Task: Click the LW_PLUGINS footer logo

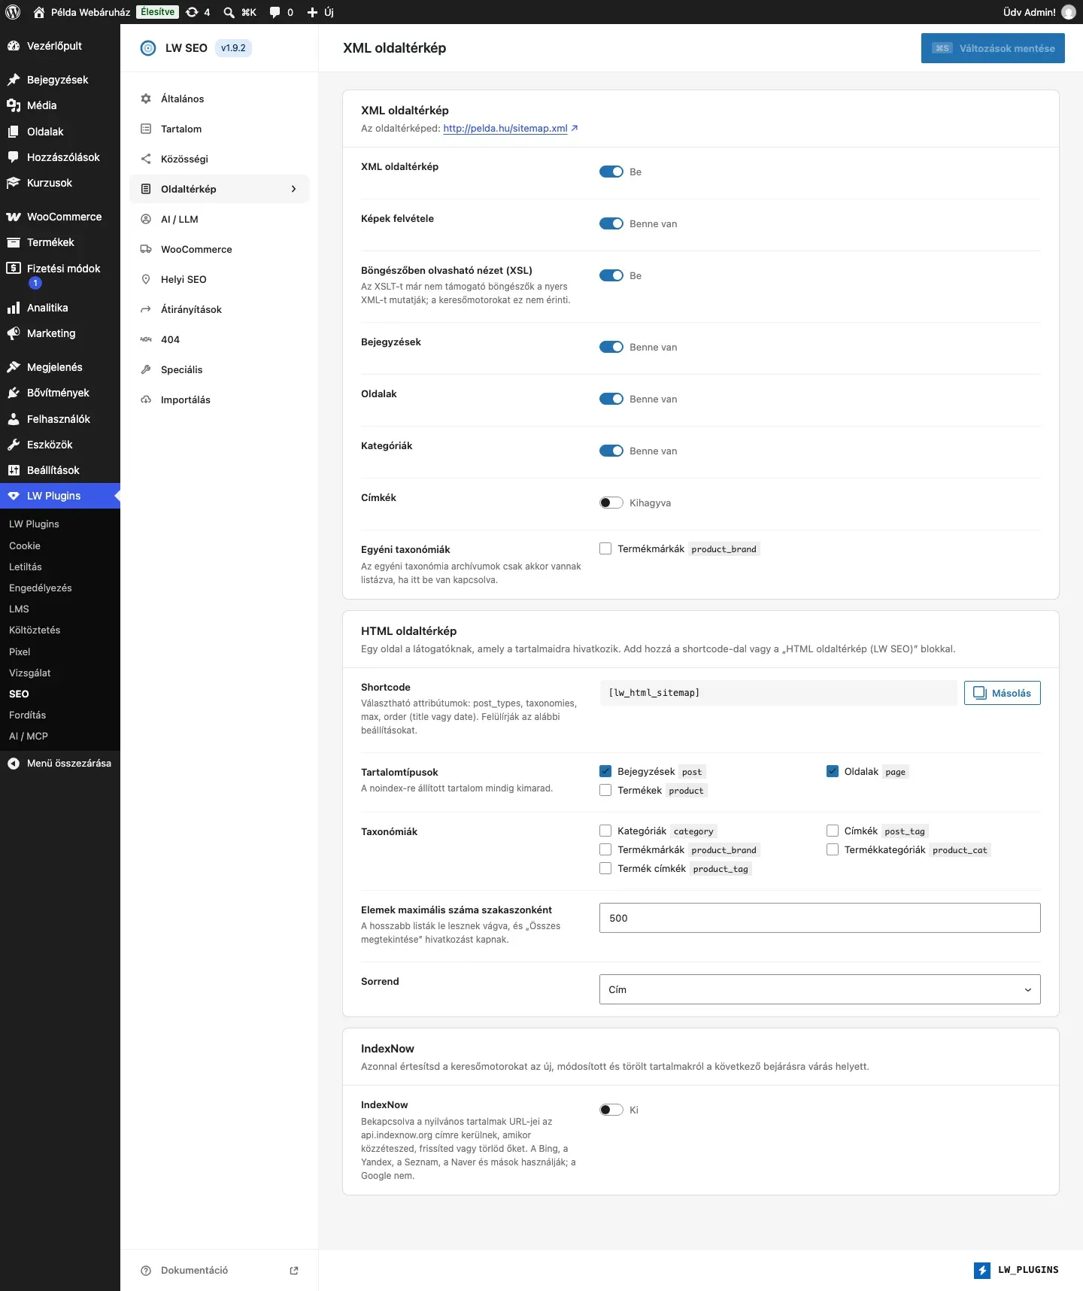Action: coord(1016,1270)
